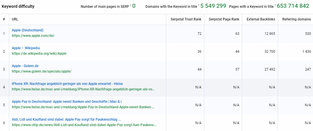Select referring domains value 530
This screenshot has width=313, height=131.
pyautogui.click(x=308, y=34)
